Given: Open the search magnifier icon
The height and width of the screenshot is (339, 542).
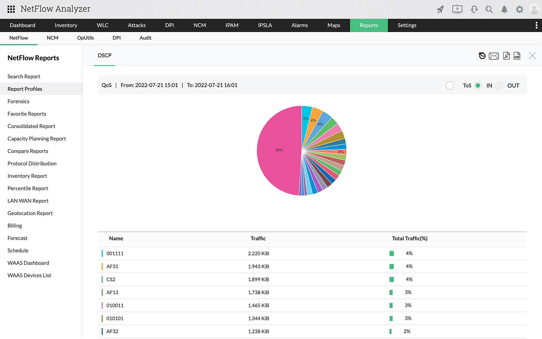Looking at the screenshot, I should tap(489, 9).
